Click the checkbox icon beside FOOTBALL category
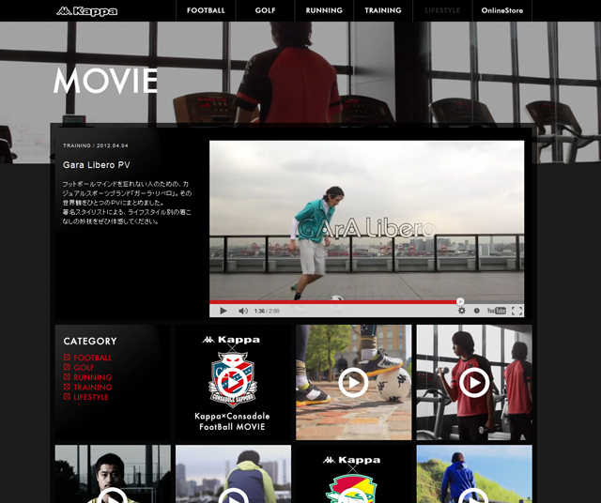The height and width of the screenshot is (503, 601). click(x=67, y=357)
